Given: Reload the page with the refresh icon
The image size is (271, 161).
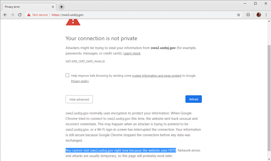Looking at the screenshot, I should [20, 15].
